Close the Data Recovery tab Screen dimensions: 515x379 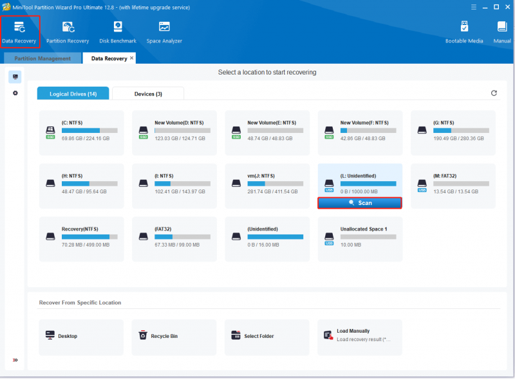tap(131, 58)
